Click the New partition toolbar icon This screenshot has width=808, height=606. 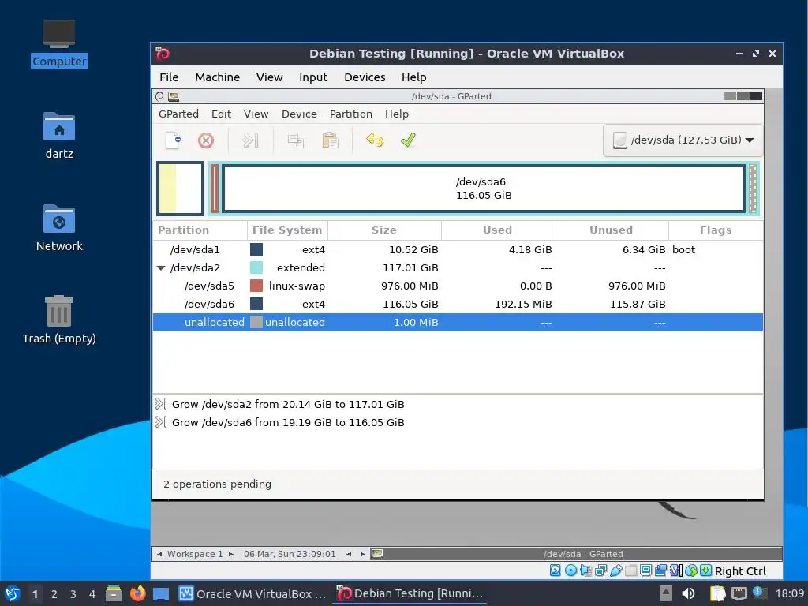point(173,140)
